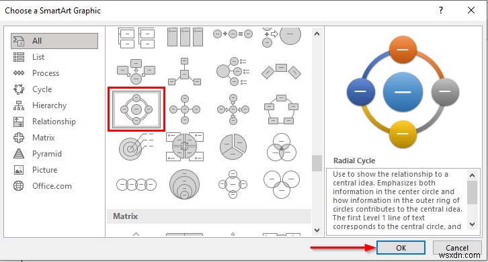Pick the three interlocking rings layout

coord(282,184)
